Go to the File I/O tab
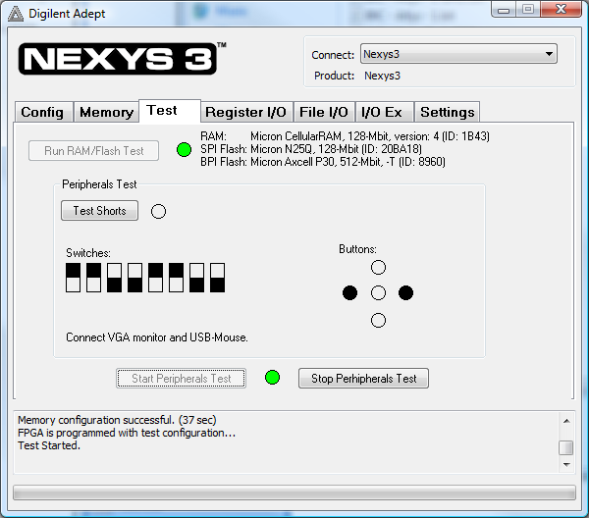 pyautogui.click(x=324, y=112)
